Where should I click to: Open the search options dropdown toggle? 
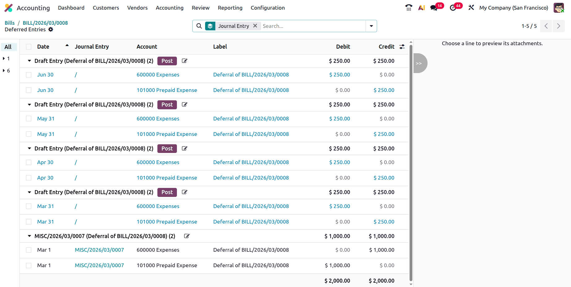tap(371, 26)
